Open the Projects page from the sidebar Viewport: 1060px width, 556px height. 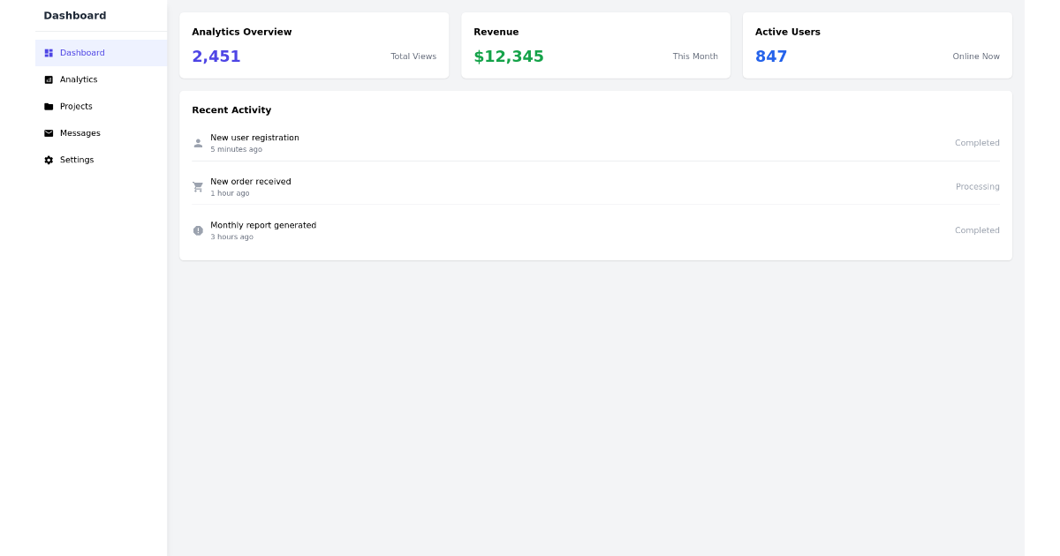coord(76,106)
